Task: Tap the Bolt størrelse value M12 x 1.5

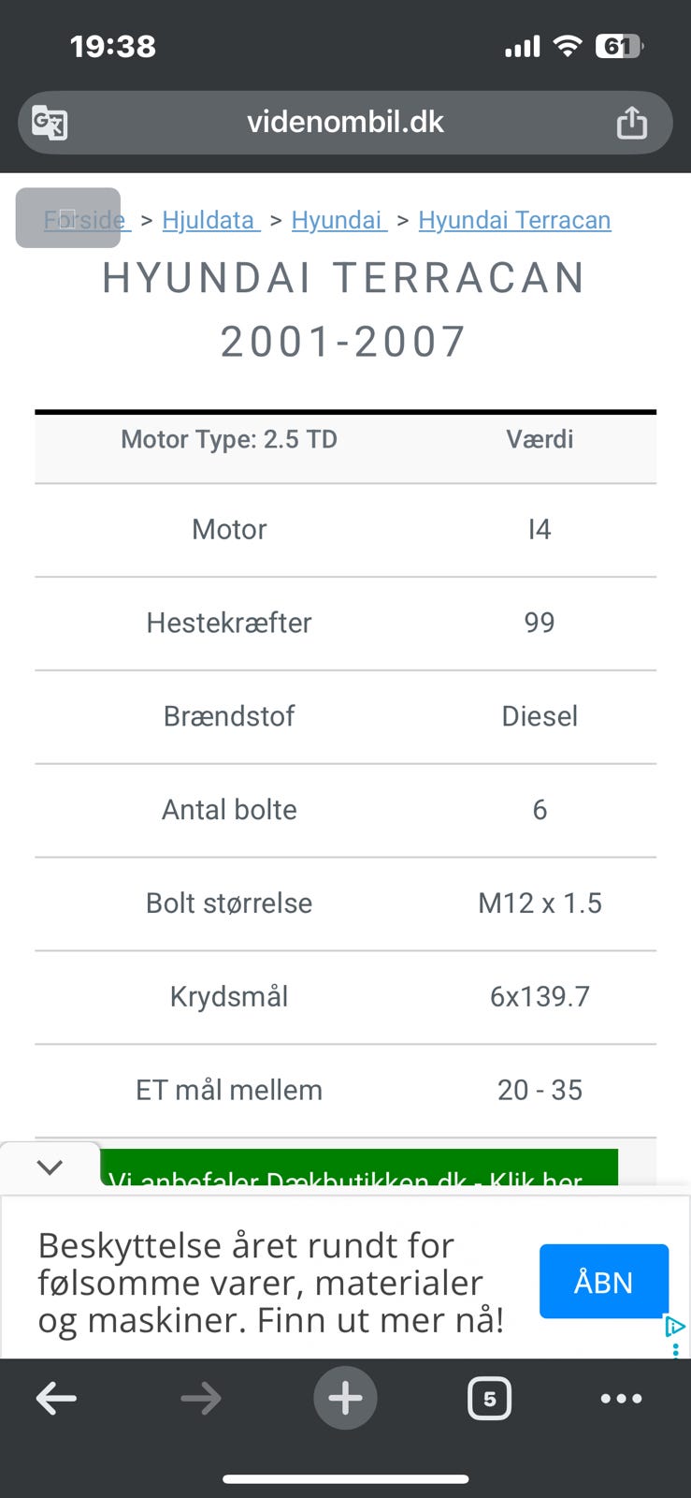Action: 540,903
